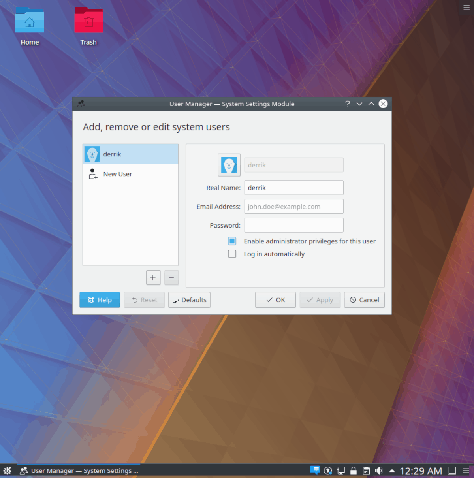Viewport: 474px width, 478px height.
Task: Click the Klipper clipboard tray icon
Action: pos(366,470)
